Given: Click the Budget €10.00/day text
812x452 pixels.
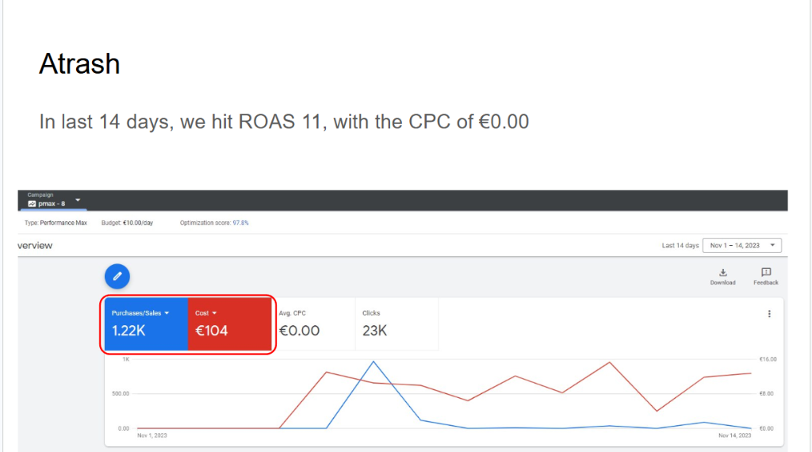Looking at the screenshot, I should [x=127, y=223].
